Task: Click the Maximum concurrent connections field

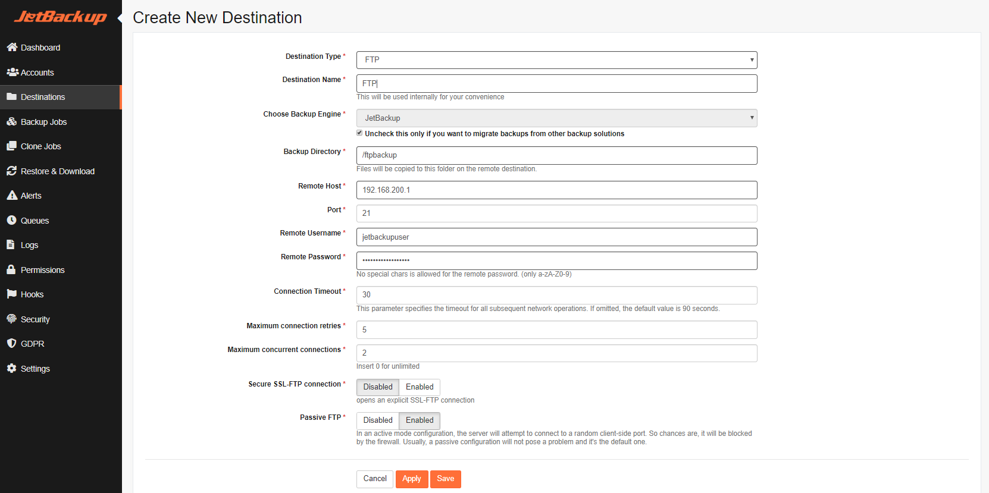Action: pos(556,353)
